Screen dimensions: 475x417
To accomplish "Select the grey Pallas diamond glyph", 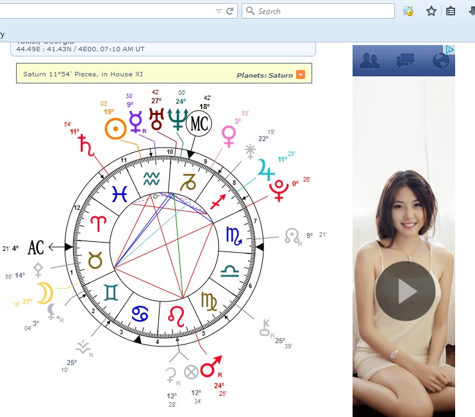I will pyautogui.click(x=38, y=270).
